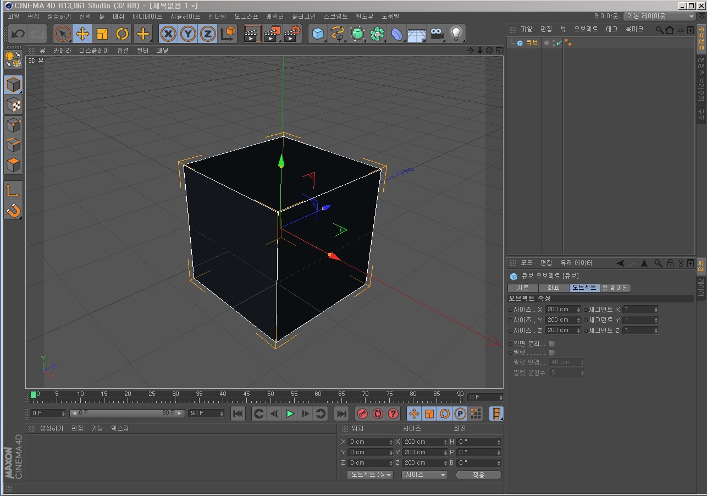
Task: Activate the Rotate tool
Action: tap(122, 34)
